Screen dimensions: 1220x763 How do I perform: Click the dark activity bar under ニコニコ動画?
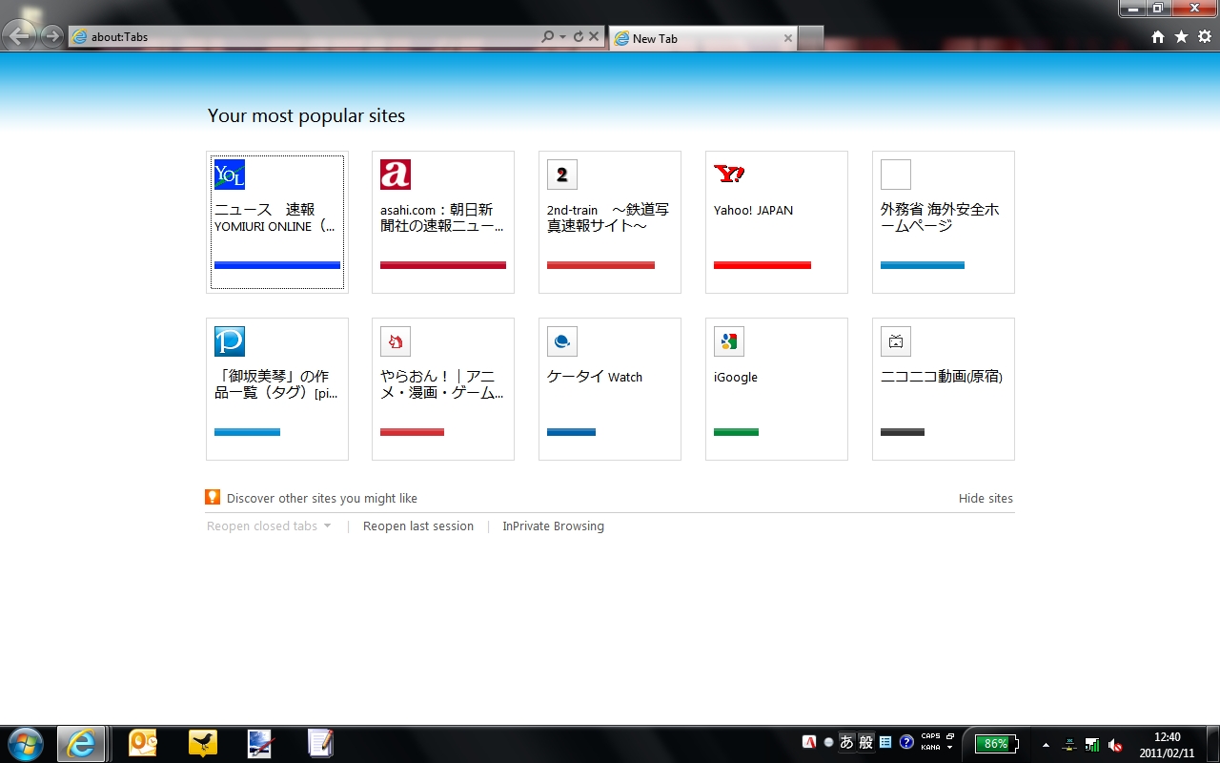point(903,432)
